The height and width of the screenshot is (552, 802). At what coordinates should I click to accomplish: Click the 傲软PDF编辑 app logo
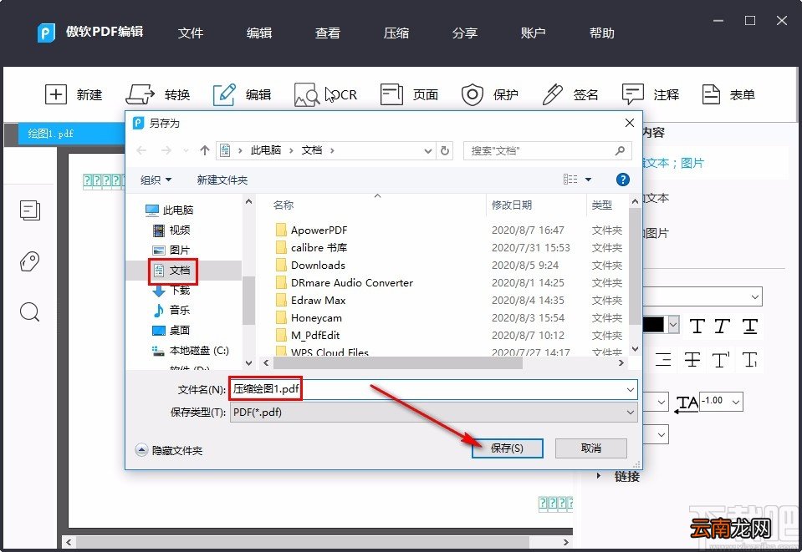46,33
